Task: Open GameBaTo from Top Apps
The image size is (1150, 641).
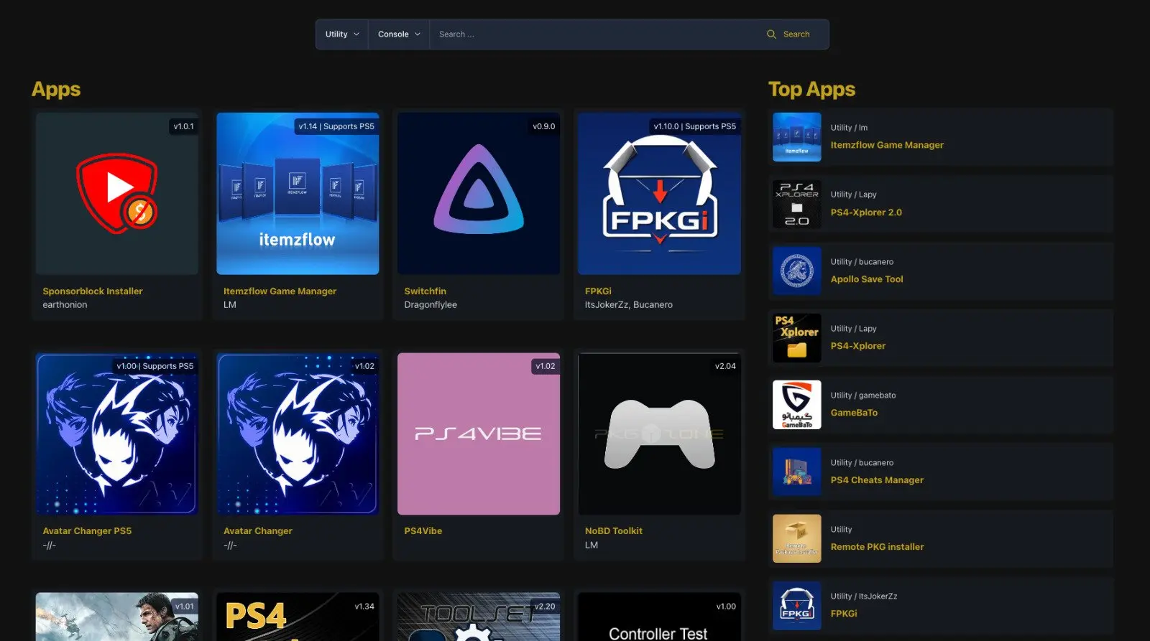Action: (x=854, y=413)
